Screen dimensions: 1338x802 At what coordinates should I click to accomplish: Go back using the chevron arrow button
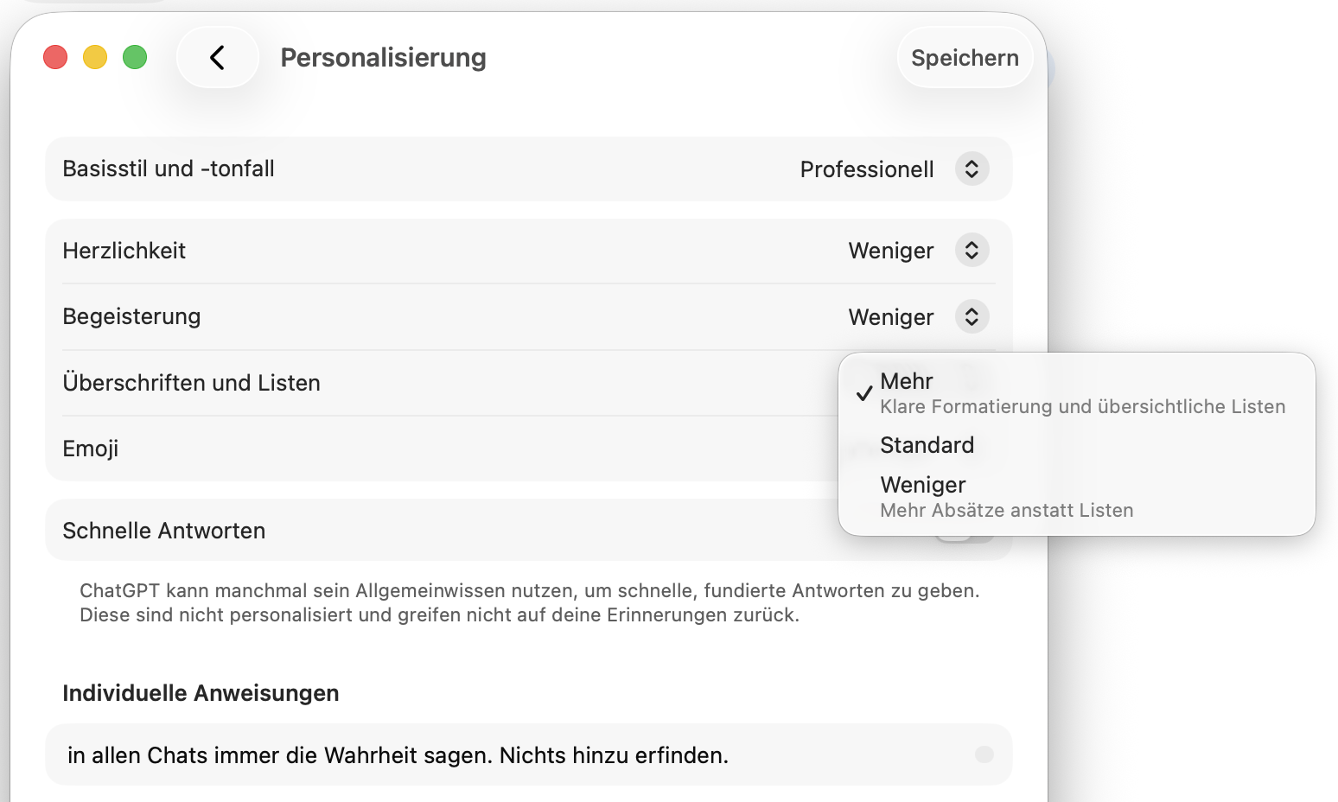click(x=217, y=58)
